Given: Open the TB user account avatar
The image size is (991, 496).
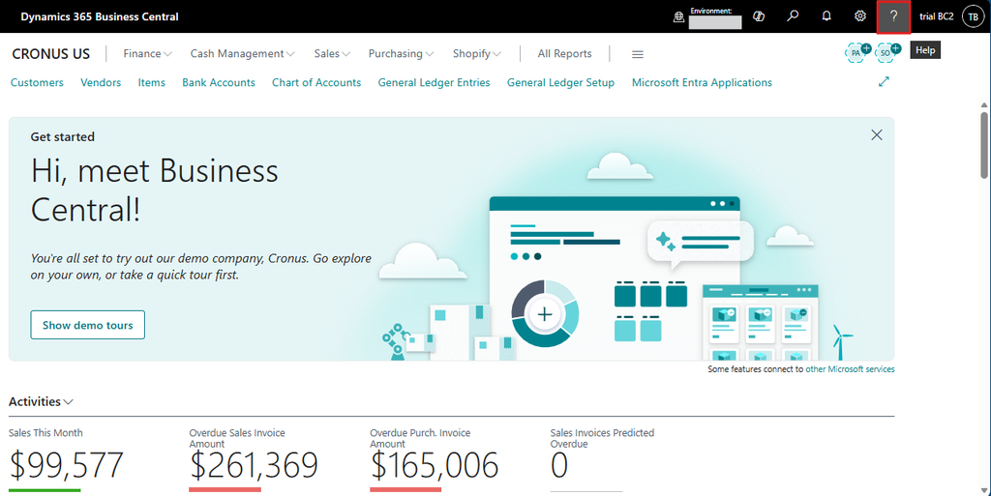Looking at the screenshot, I should (974, 17).
